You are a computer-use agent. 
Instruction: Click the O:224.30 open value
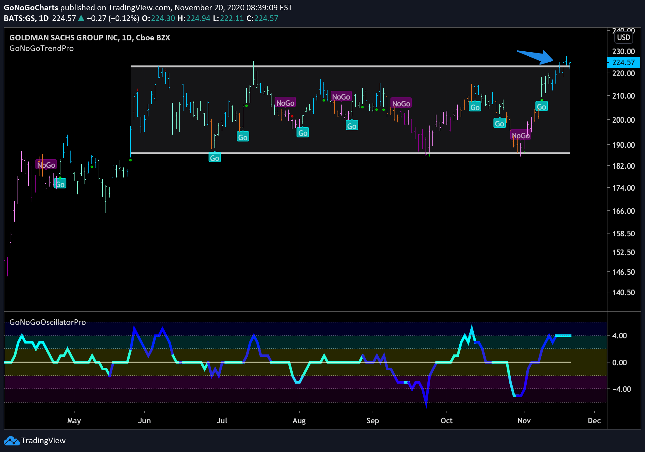[158, 18]
